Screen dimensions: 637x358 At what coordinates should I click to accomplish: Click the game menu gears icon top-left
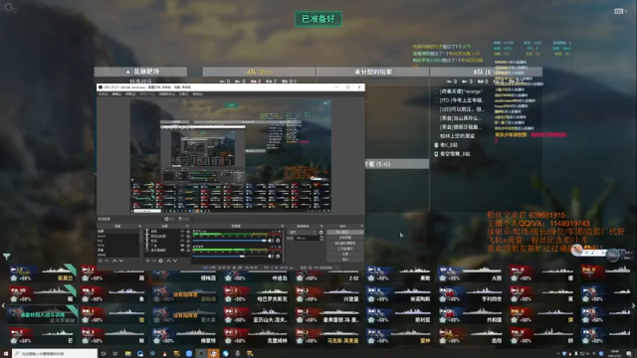click(10, 7)
